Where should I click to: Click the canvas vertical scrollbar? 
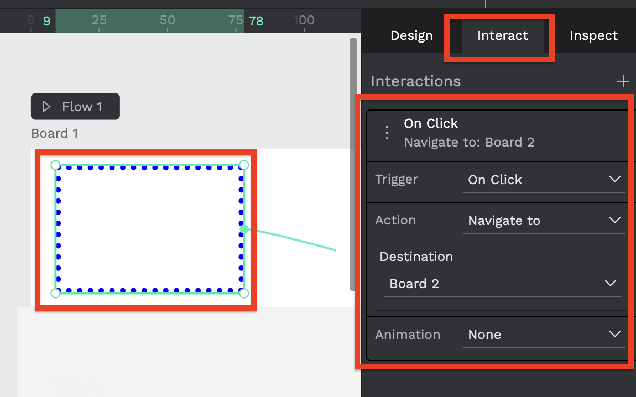pyautogui.click(x=353, y=164)
